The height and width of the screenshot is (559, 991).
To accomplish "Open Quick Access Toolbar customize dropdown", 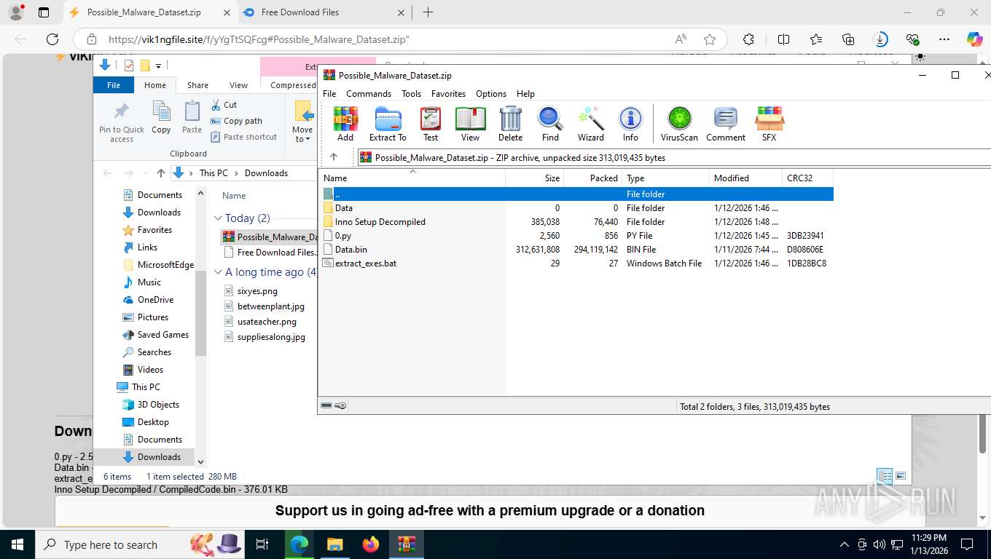I will [158, 66].
